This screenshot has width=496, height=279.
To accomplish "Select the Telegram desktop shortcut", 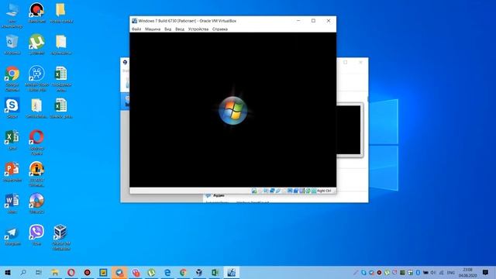I will [12, 236].
